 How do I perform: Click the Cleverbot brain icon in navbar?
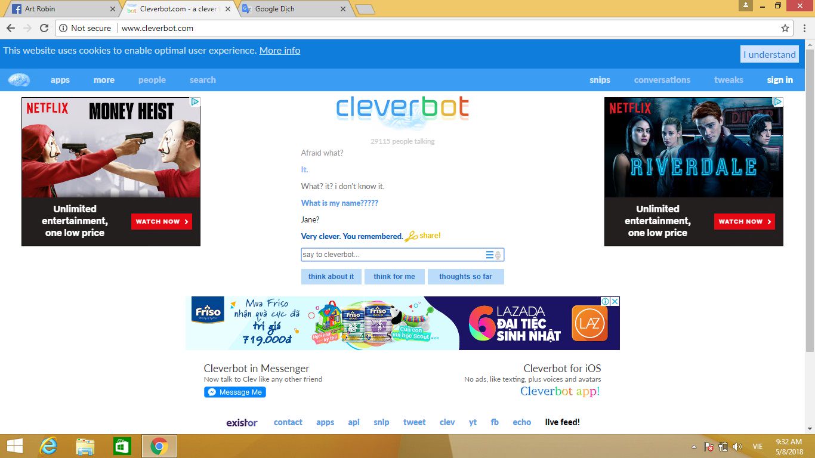pos(19,80)
